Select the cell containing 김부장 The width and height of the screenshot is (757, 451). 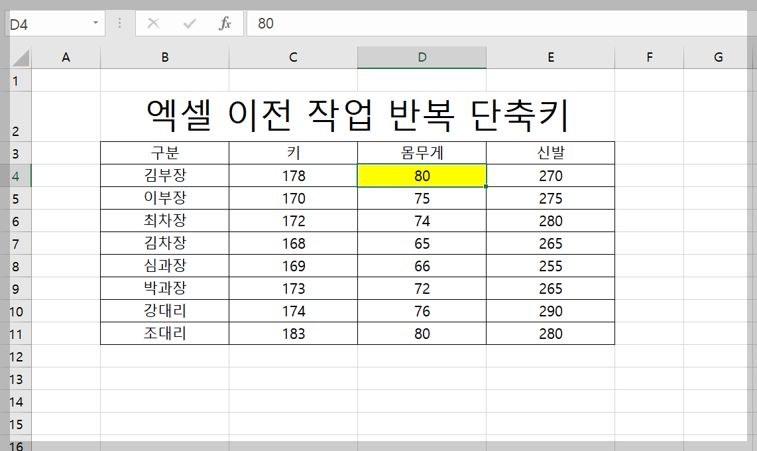(x=164, y=175)
